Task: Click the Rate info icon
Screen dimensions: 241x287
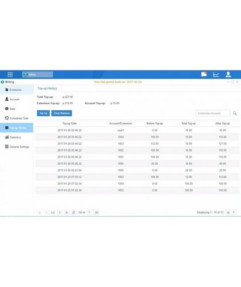Action: click(7, 109)
